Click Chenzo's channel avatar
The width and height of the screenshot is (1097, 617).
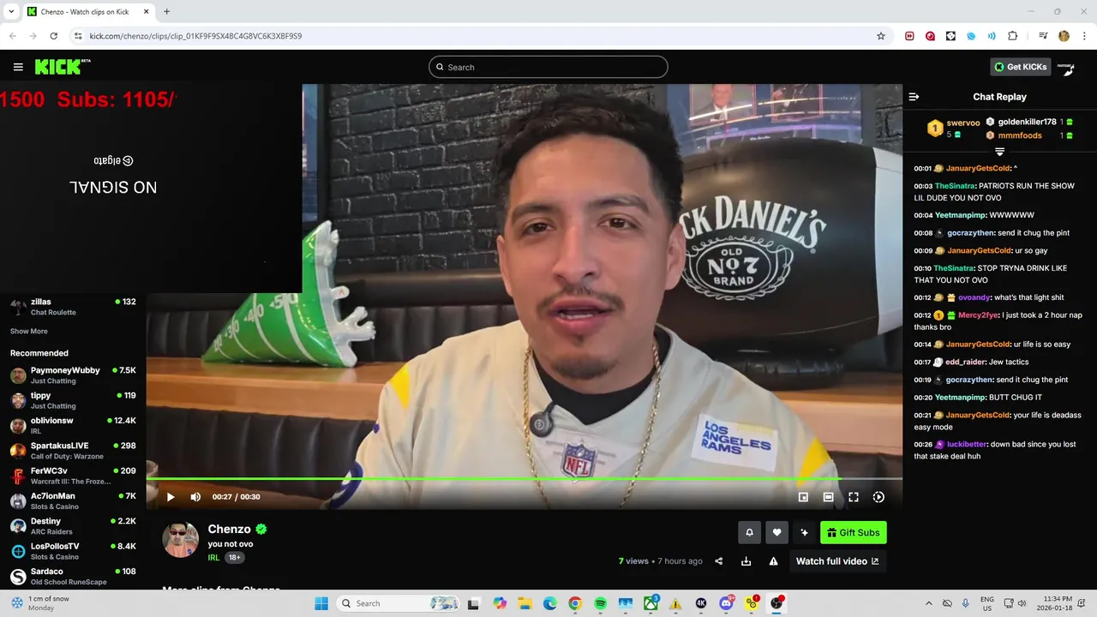coord(181,540)
